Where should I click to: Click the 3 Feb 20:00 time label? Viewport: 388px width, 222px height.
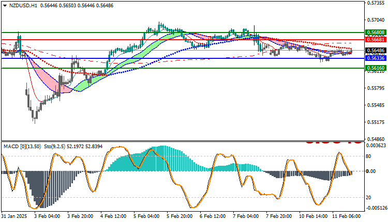point(80,216)
